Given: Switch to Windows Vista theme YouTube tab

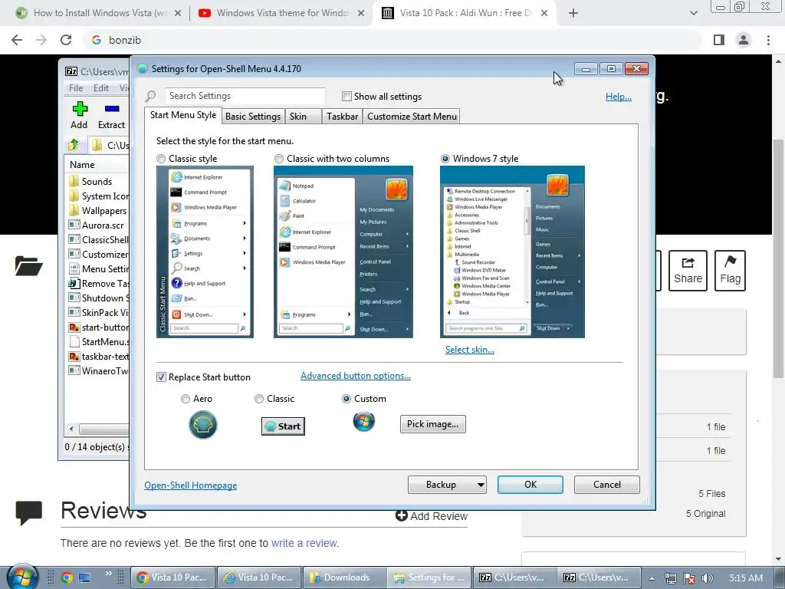Looking at the screenshot, I should (281, 13).
